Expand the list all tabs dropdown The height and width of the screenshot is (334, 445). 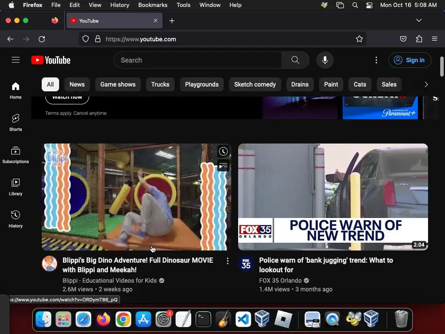coord(418,20)
